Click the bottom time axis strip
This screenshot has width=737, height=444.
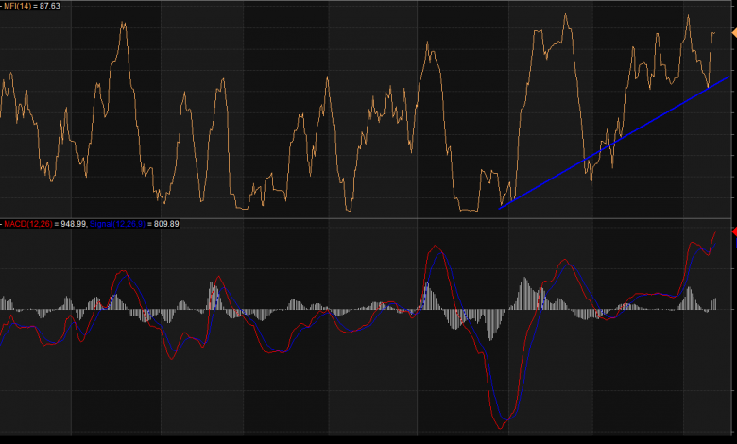coord(368,439)
